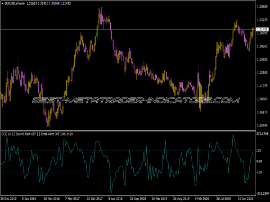Click the 1.25655 price on the axis

click(x=261, y=7)
